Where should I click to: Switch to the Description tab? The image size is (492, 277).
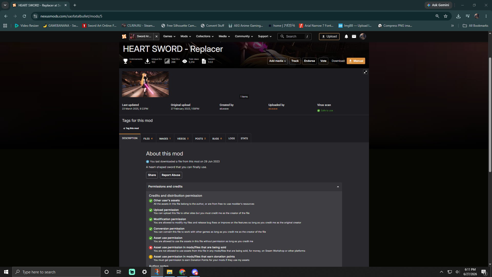point(130,138)
